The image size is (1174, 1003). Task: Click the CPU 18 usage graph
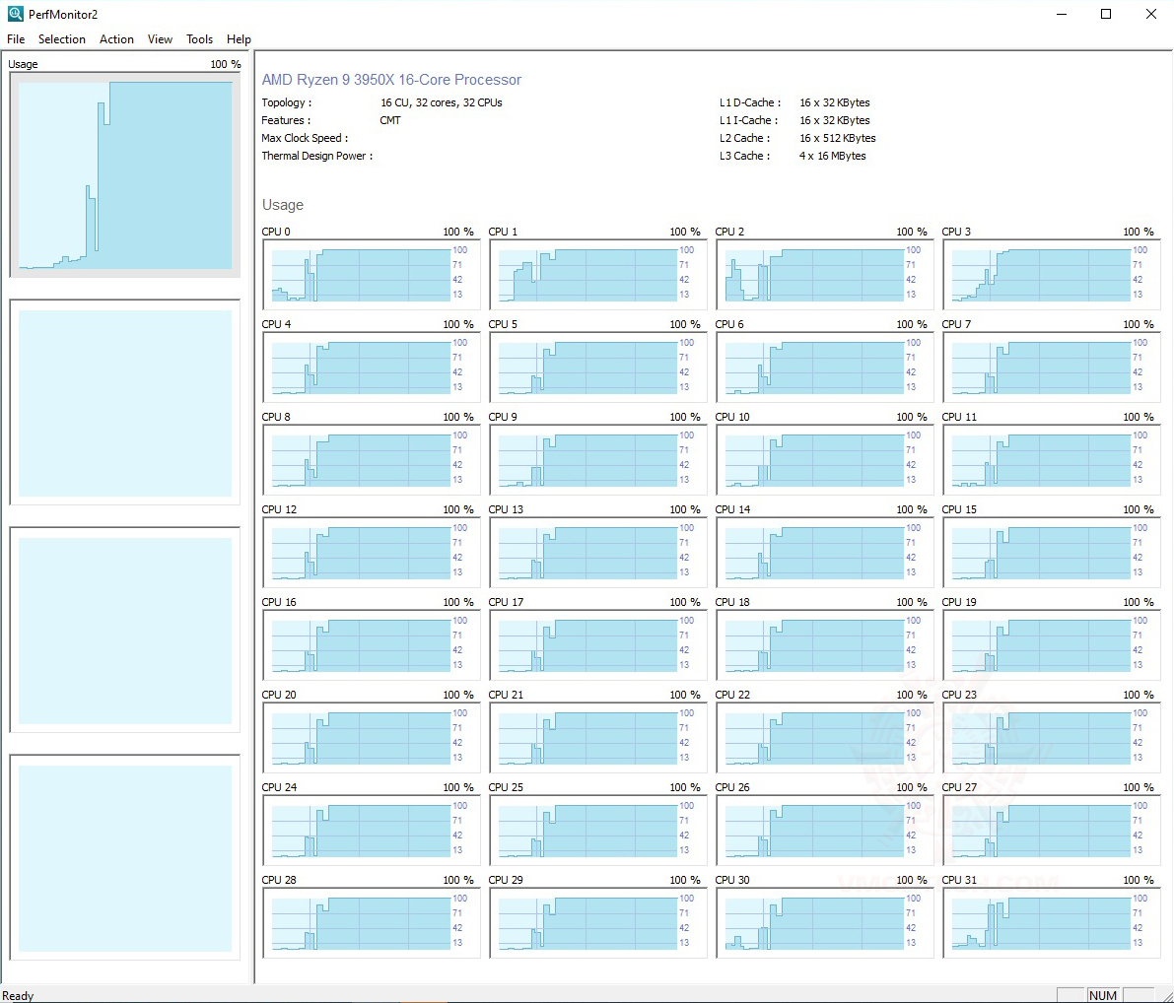click(825, 646)
